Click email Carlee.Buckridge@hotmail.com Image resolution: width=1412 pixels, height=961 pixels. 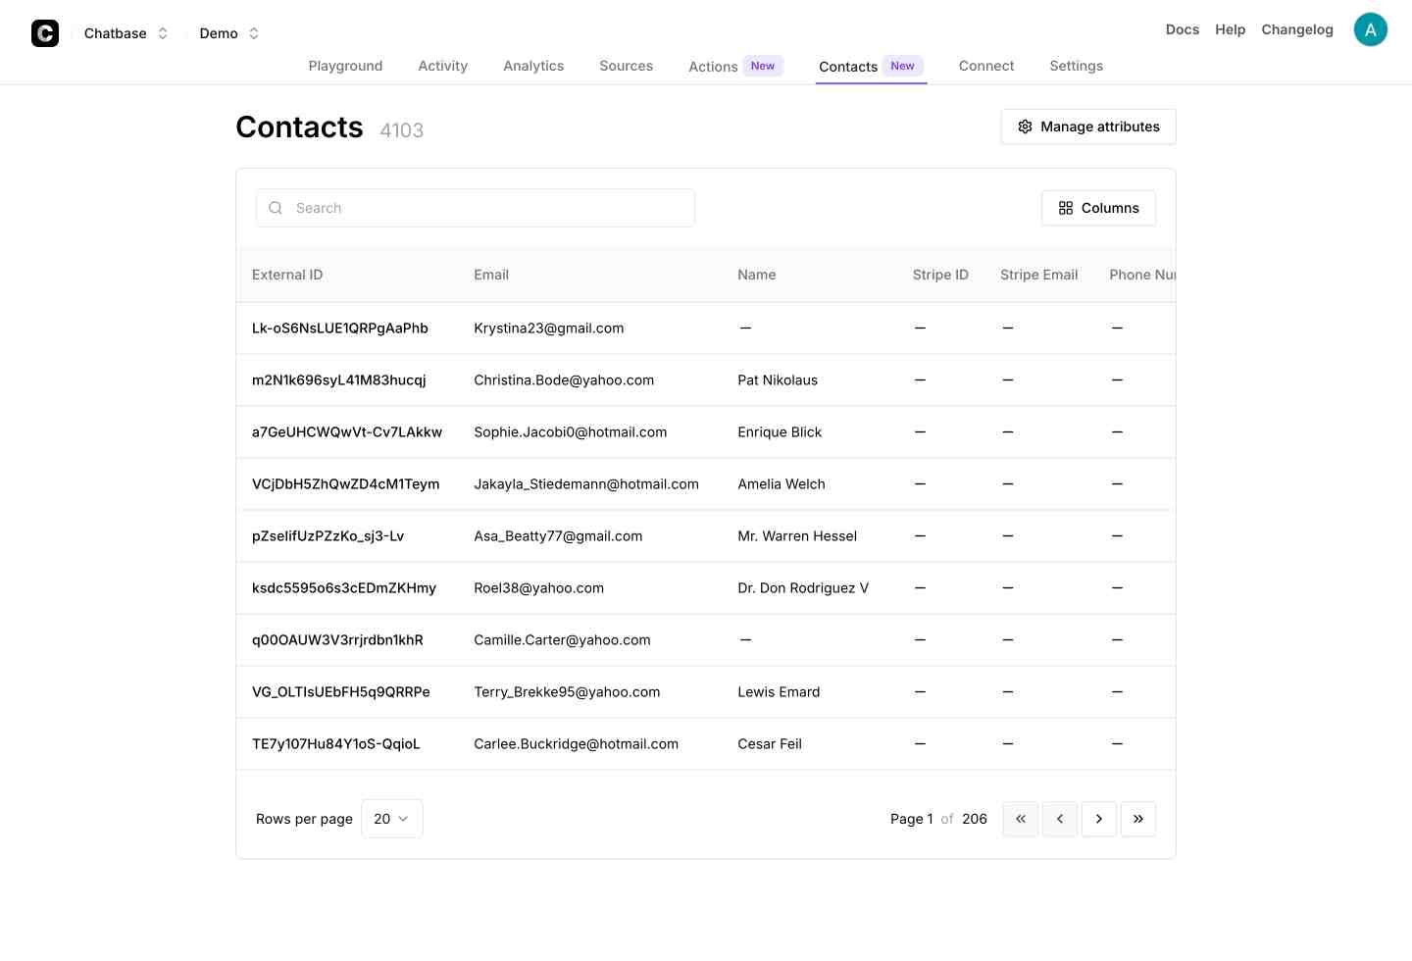point(577,743)
